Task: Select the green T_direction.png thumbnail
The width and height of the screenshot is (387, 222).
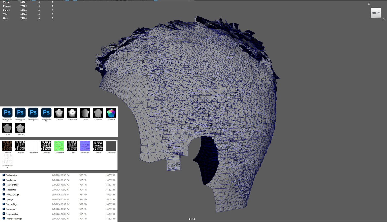Action: [59, 146]
